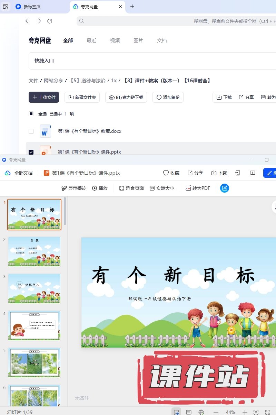Check the box for 教案.docx file
Image resolution: width=276 pixels, height=415 pixels.
[31, 131]
